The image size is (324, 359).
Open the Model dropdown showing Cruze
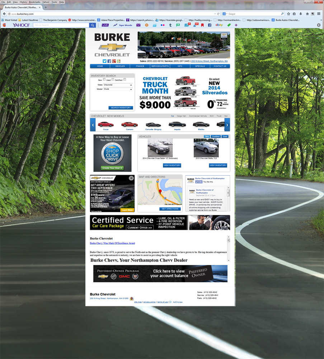pos(118,89)
